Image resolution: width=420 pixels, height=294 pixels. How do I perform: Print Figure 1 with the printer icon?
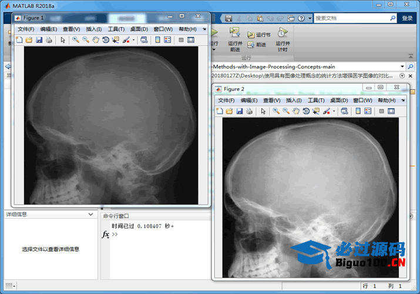[48, 40]
